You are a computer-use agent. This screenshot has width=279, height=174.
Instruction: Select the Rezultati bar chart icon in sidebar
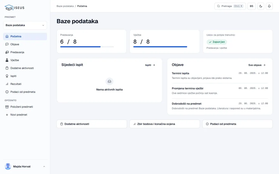click(x=7, y=84)
